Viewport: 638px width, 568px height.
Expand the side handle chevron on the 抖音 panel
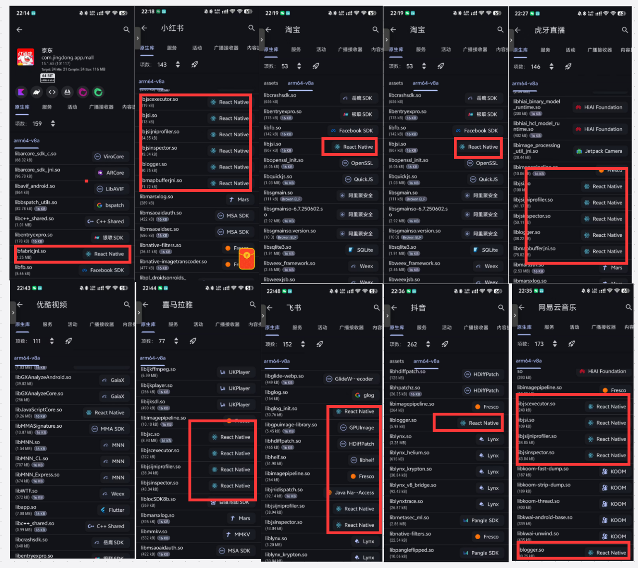[387, 315]
